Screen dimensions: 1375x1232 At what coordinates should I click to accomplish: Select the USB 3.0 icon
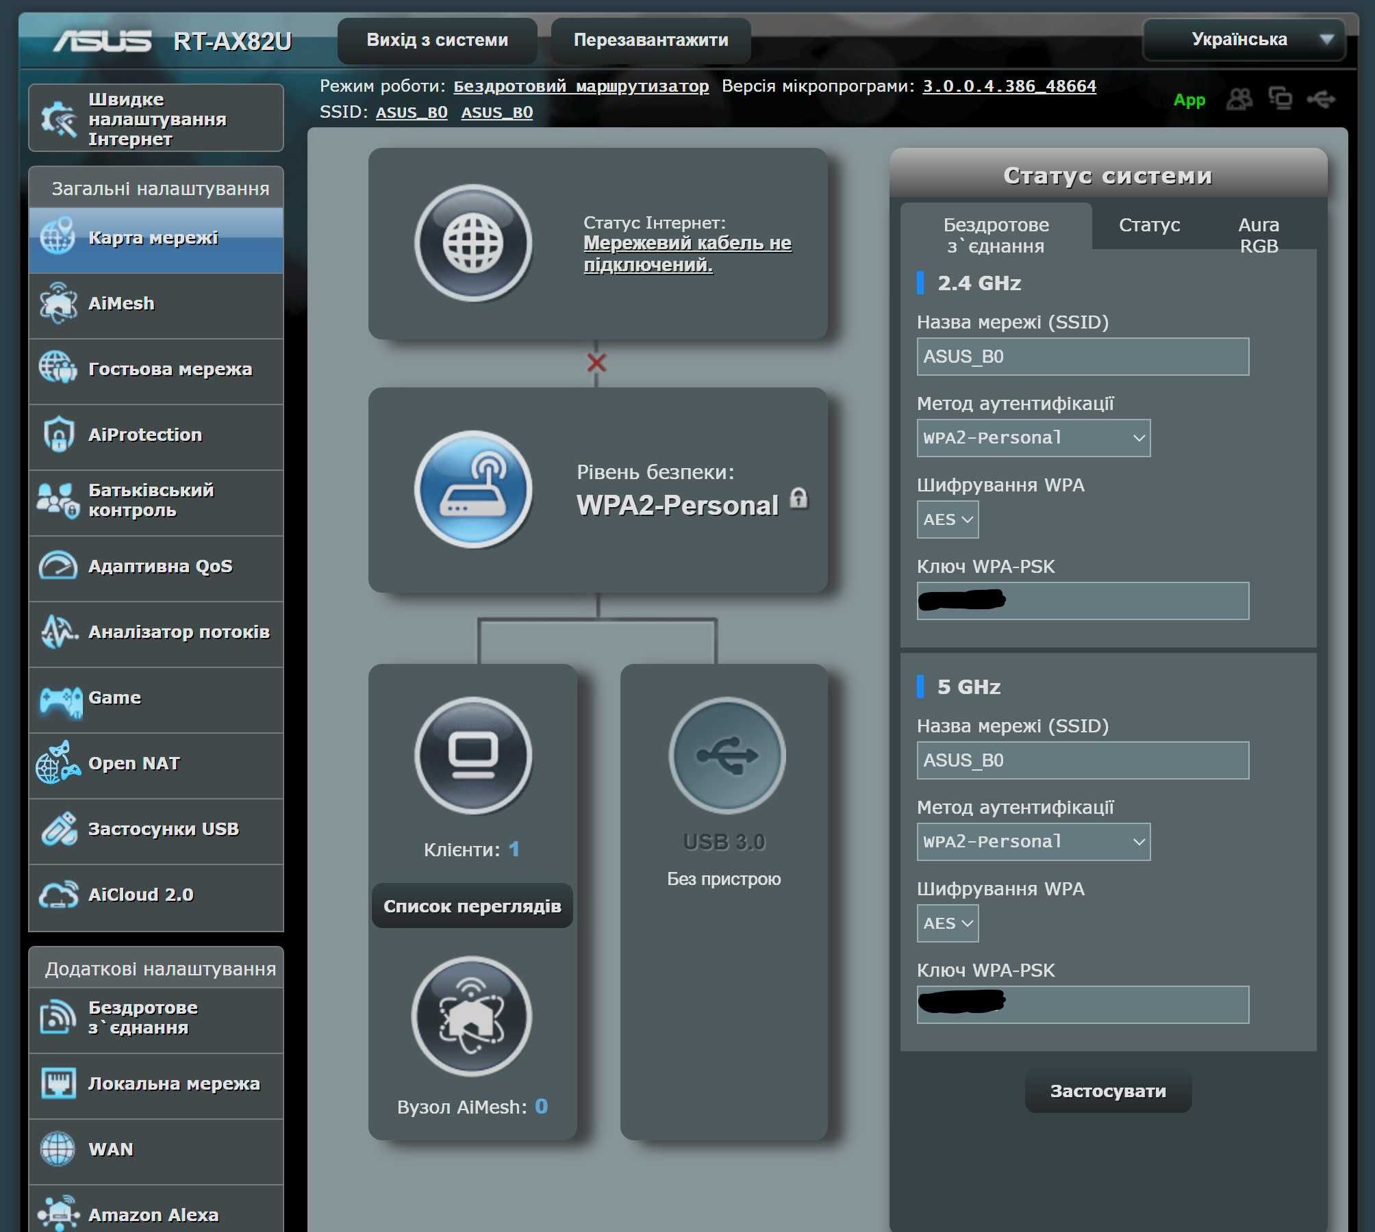727,756
